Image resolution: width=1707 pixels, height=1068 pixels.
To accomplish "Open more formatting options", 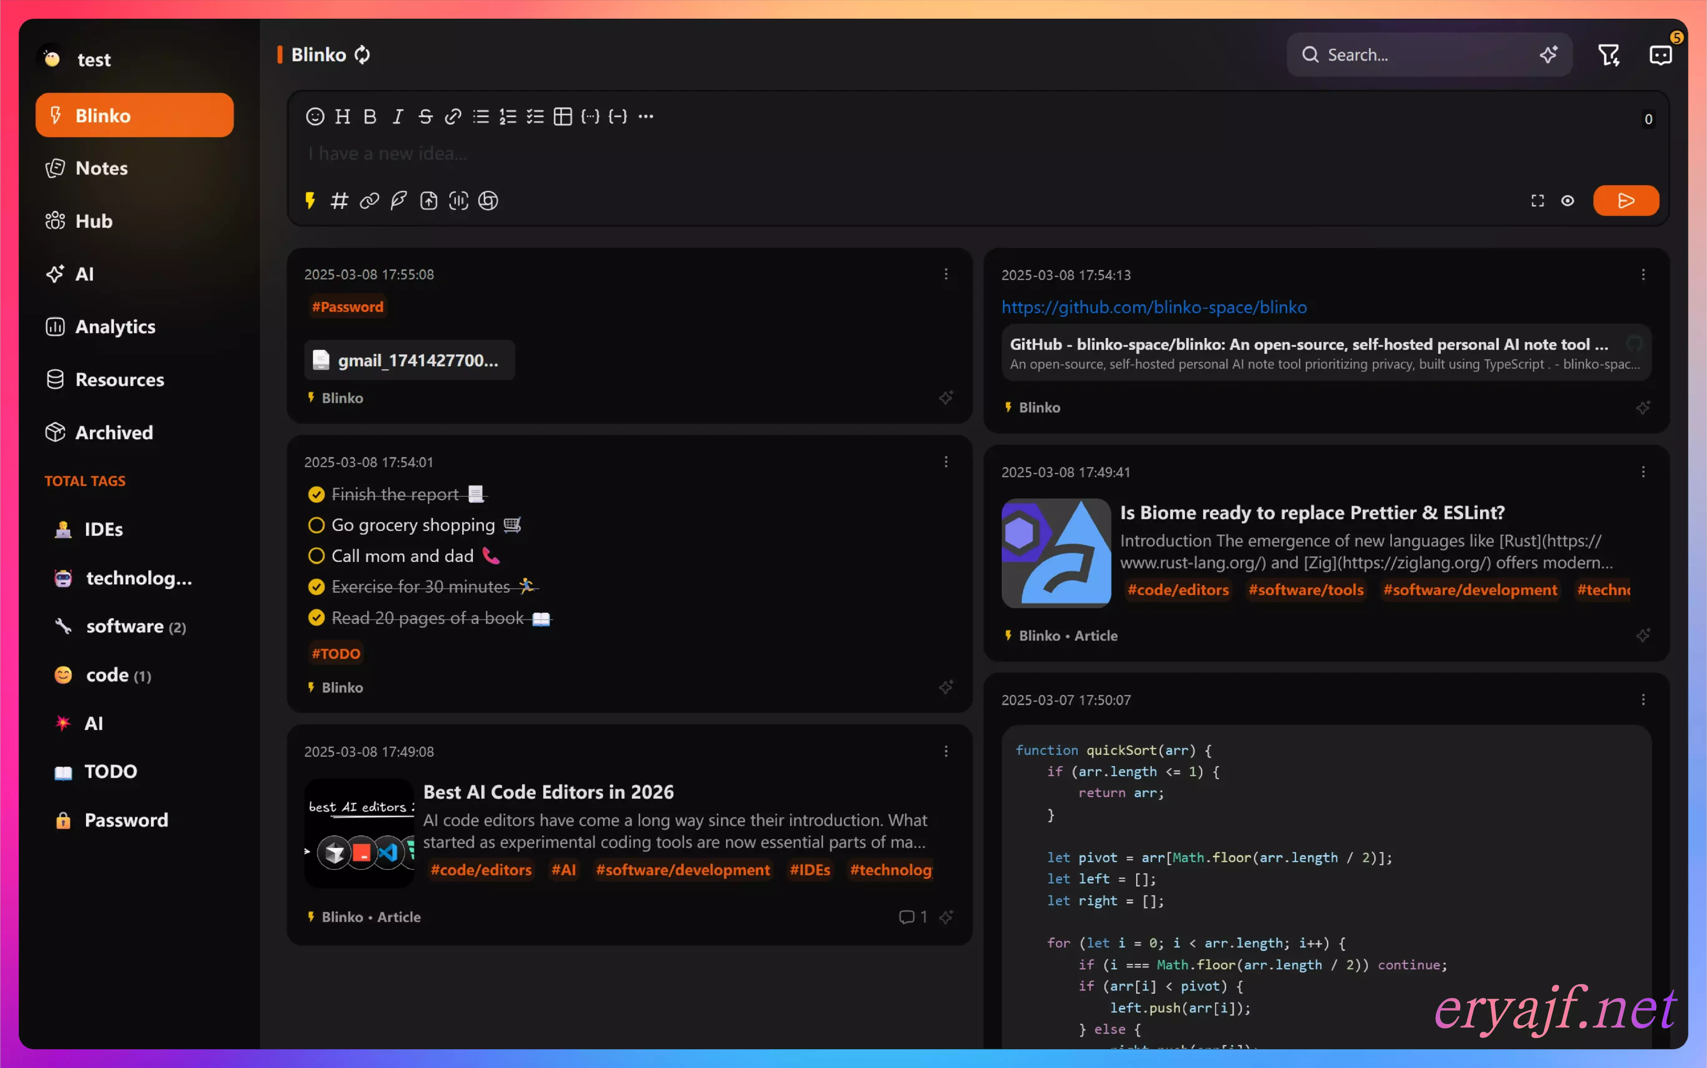I will pos(645,117).
